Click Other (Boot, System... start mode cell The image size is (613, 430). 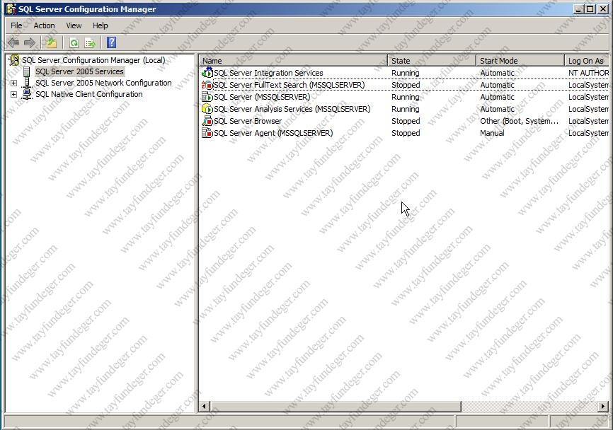tap(519, 121)
